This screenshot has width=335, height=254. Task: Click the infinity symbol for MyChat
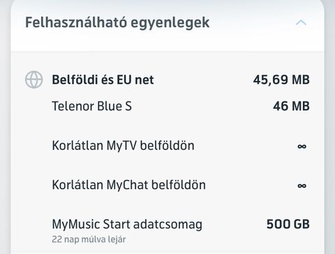[x=302, y=186]
